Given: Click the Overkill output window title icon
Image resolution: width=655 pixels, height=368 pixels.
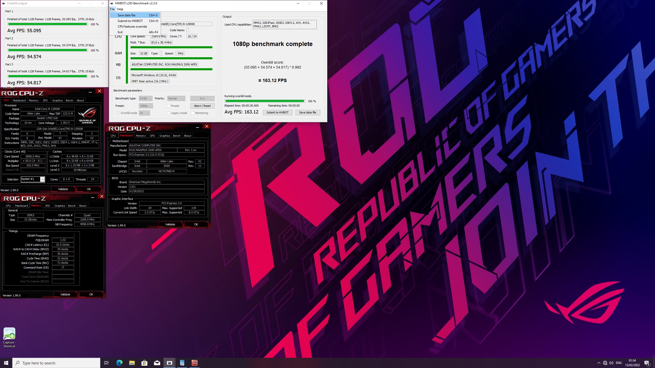Looking at the screenshot, I should pos(4,3).
